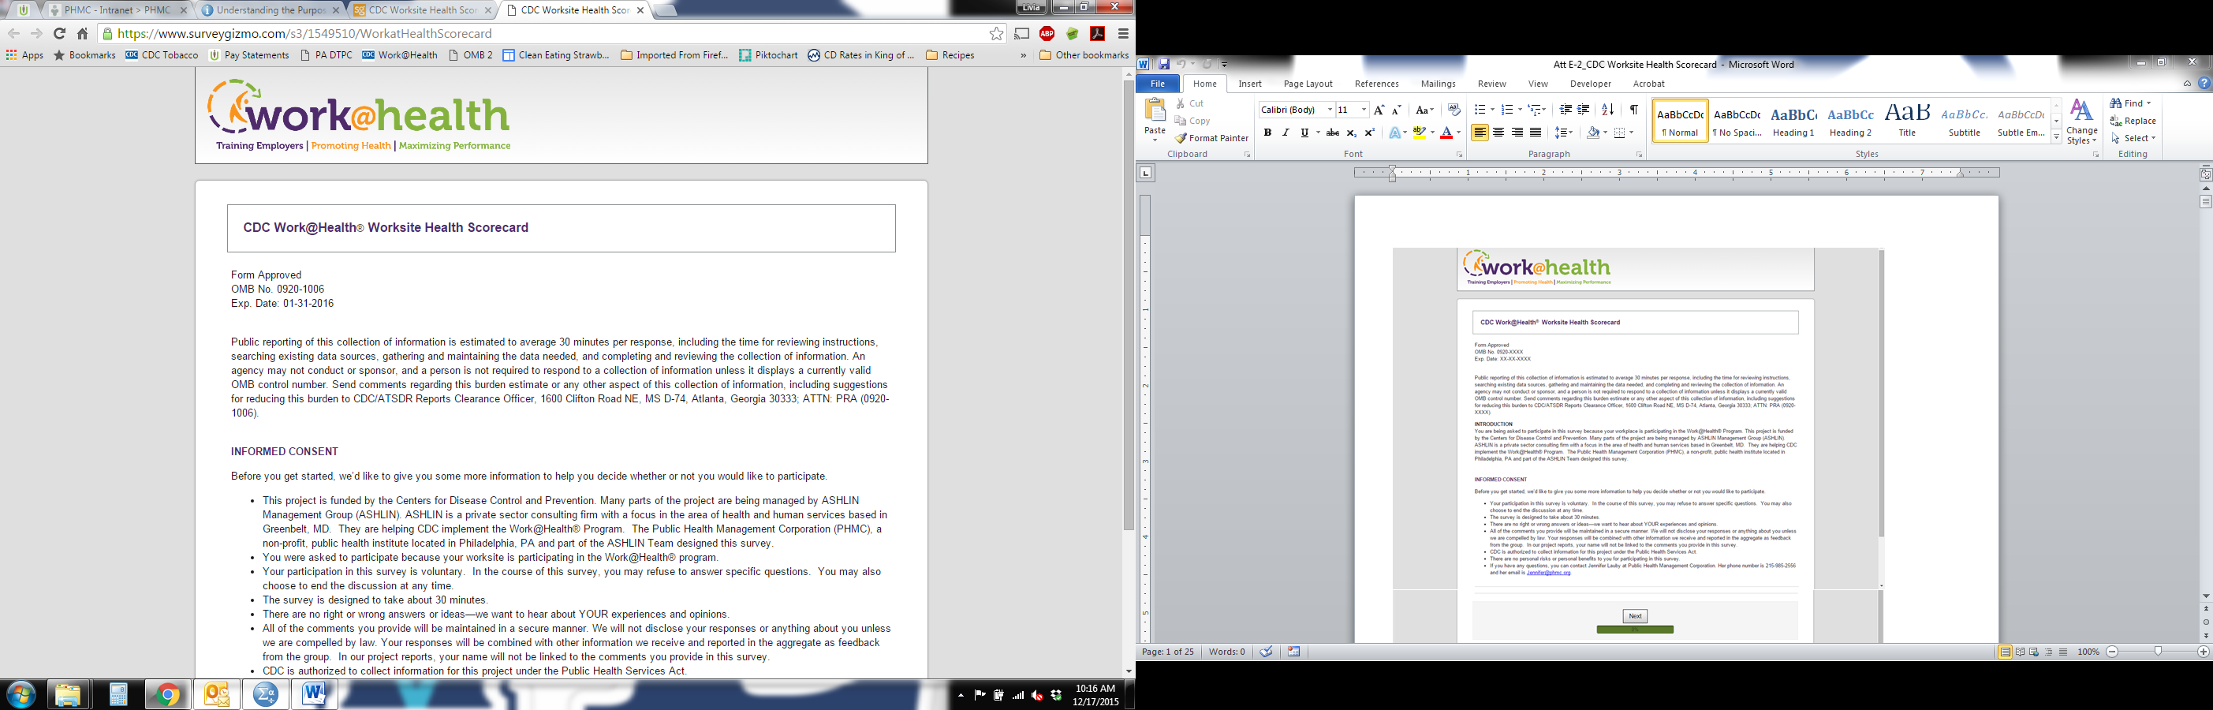Screen dimensions: 2213x710
Task: Decrease indent in Paragraph group
Action: click(1566, 110)
